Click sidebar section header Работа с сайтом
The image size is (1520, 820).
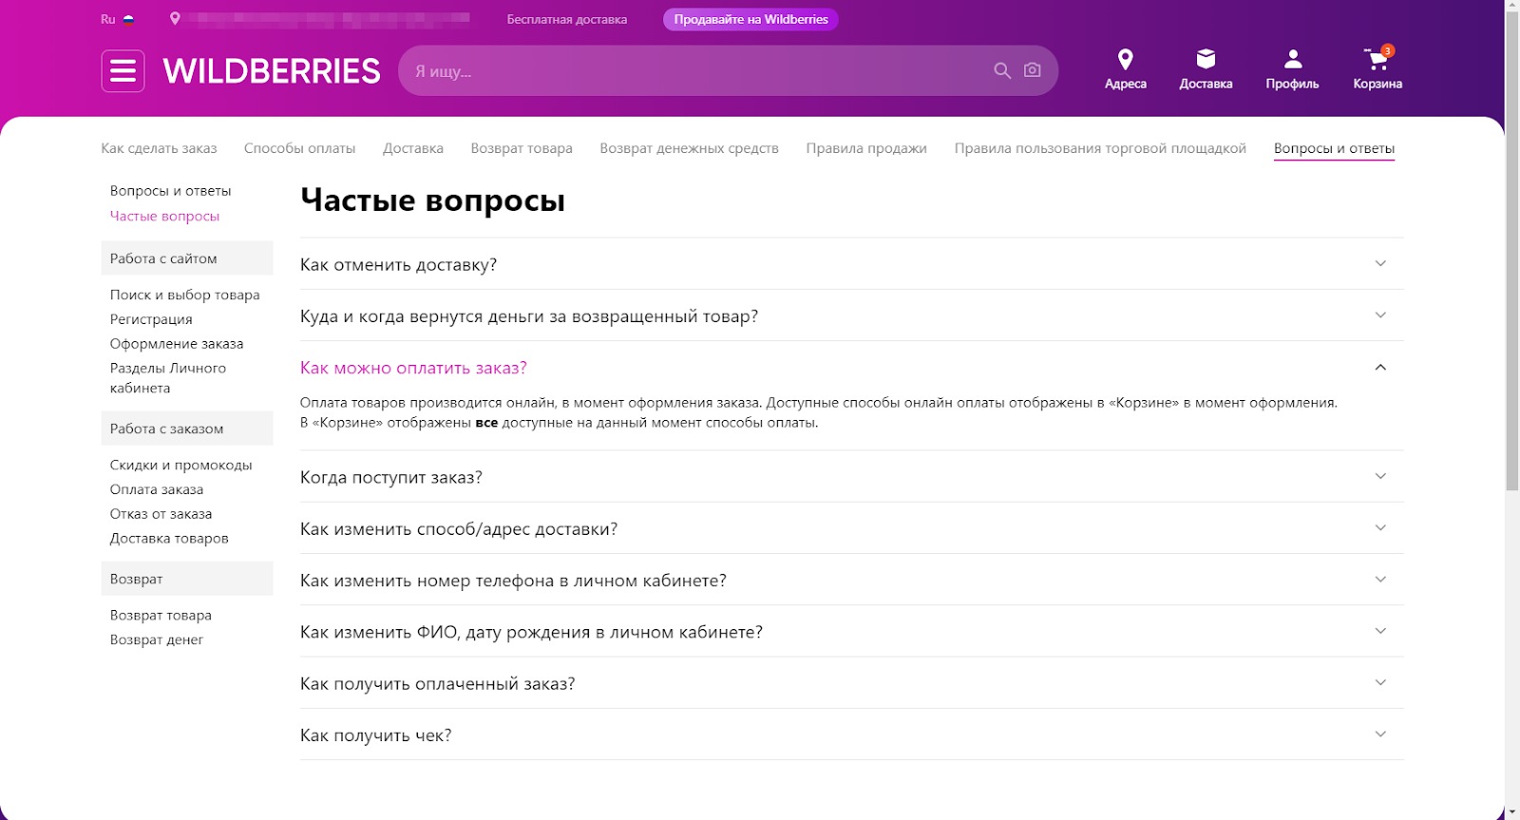pos(187,258)
